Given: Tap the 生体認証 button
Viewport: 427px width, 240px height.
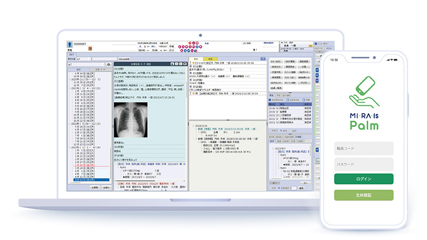Looking at the screenshot, I should (363, 195).
